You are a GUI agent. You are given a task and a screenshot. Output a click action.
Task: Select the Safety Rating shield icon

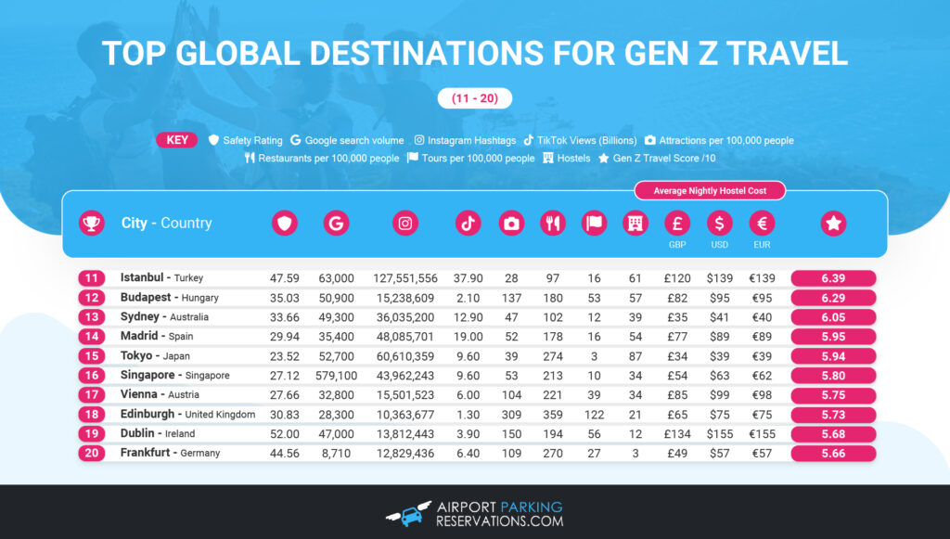[285, 223]
